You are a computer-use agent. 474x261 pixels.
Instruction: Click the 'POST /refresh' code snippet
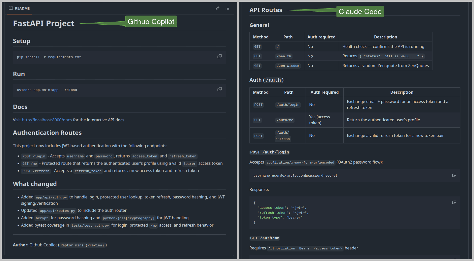[x=36, y=171]
